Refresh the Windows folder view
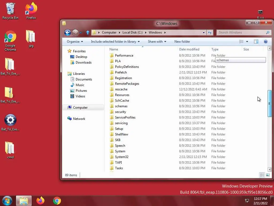 [210, 32]
